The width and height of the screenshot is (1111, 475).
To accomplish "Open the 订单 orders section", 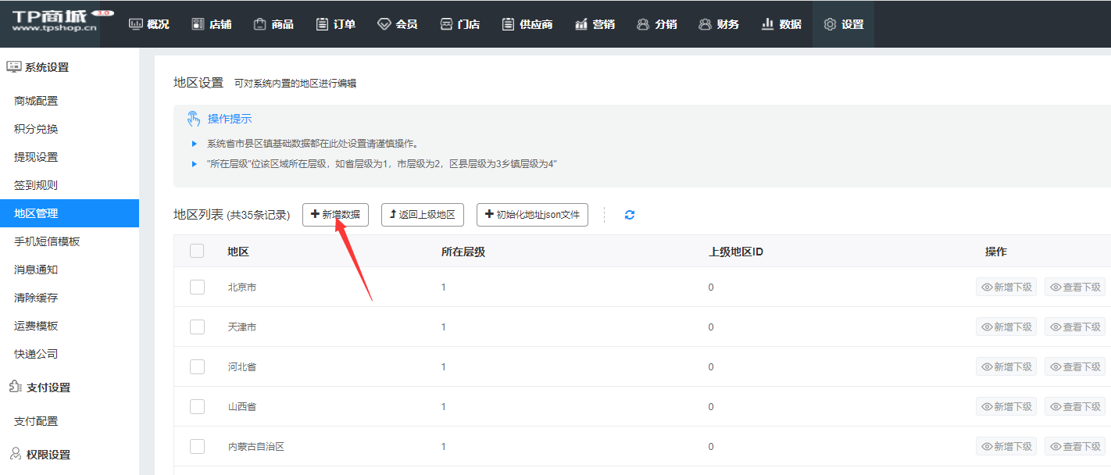I will (335, 24).
